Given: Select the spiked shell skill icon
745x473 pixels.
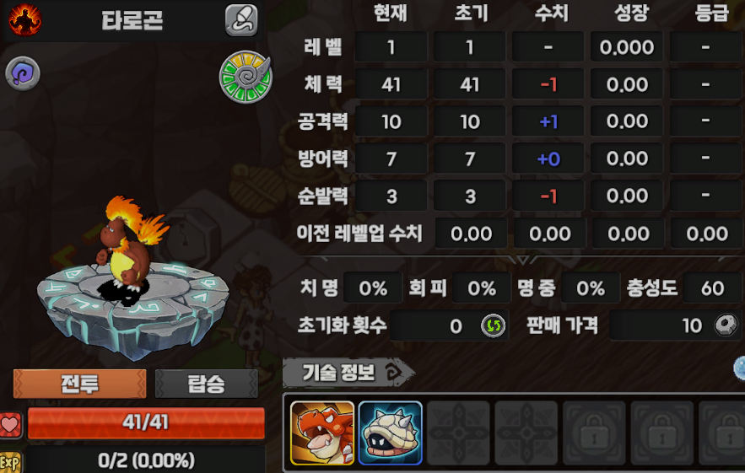Looking at the screenshot, I should coord(390,433).
